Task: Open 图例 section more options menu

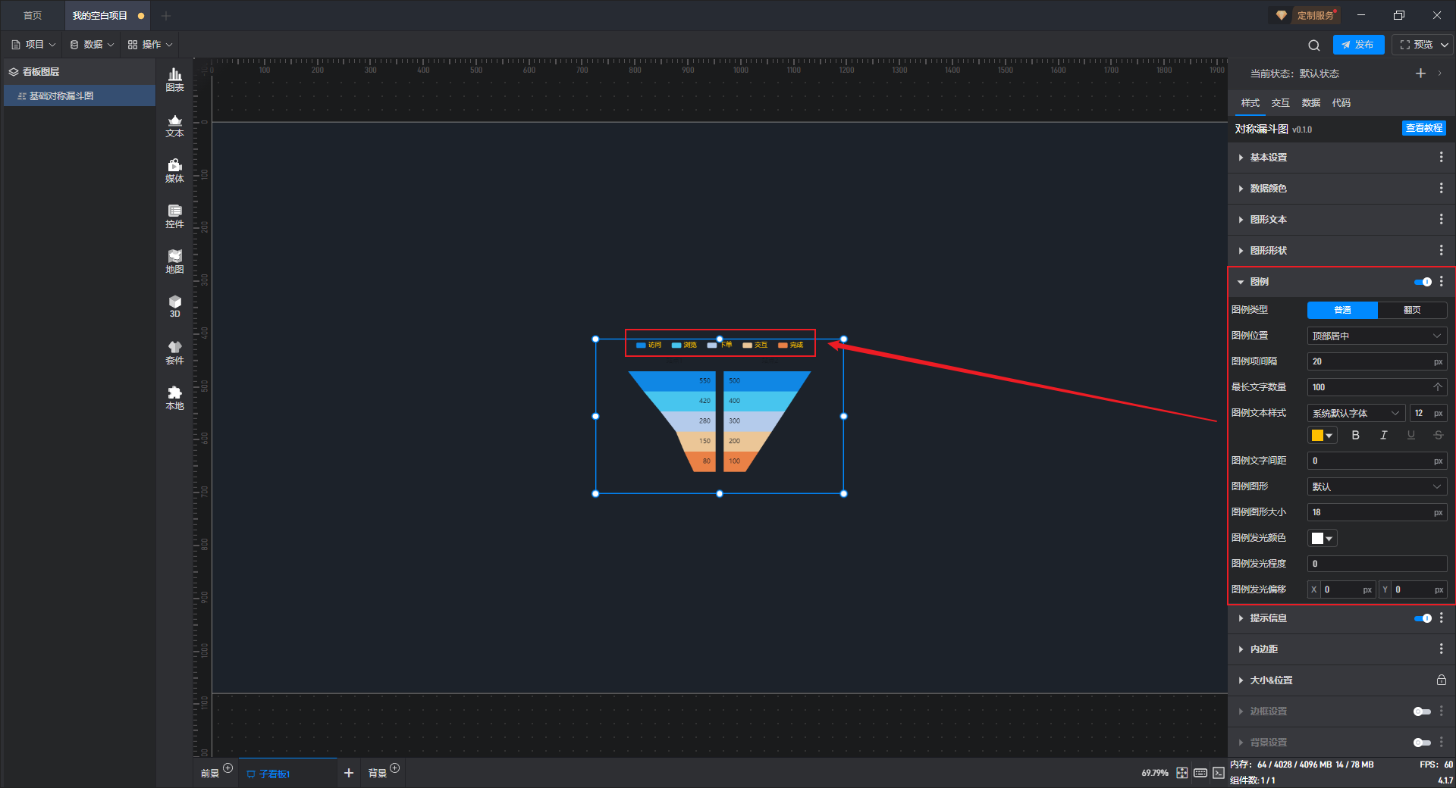Action: point(1441,281)
